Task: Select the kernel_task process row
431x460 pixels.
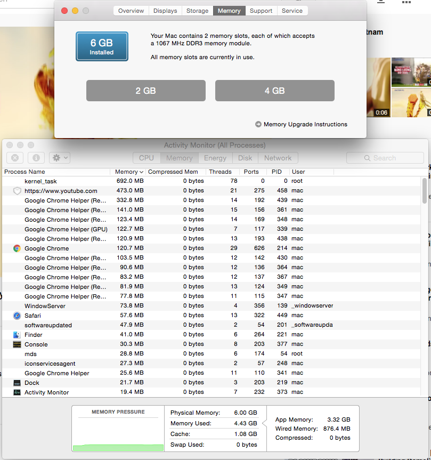Action: coord(211,181)
